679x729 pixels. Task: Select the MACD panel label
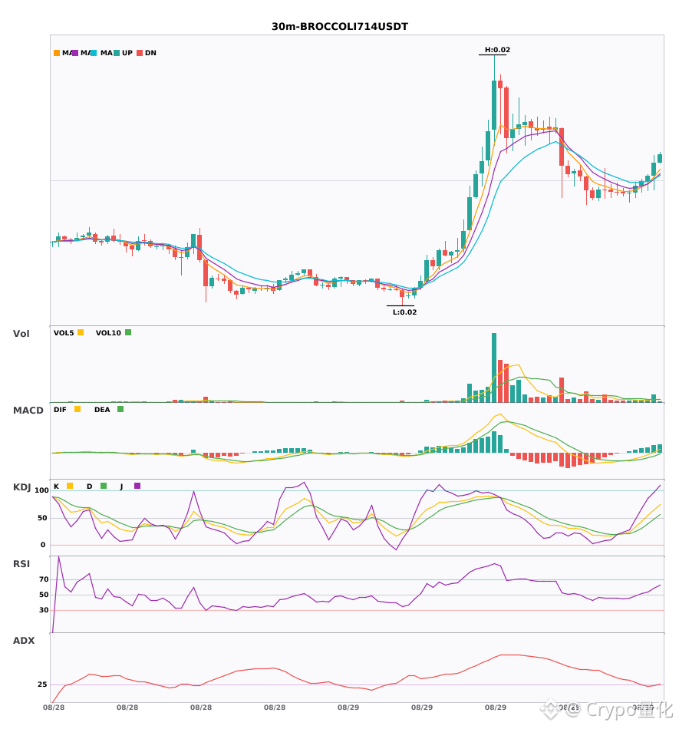point(28,411)
